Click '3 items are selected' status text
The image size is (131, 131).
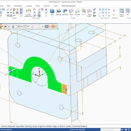coord(77,130)
